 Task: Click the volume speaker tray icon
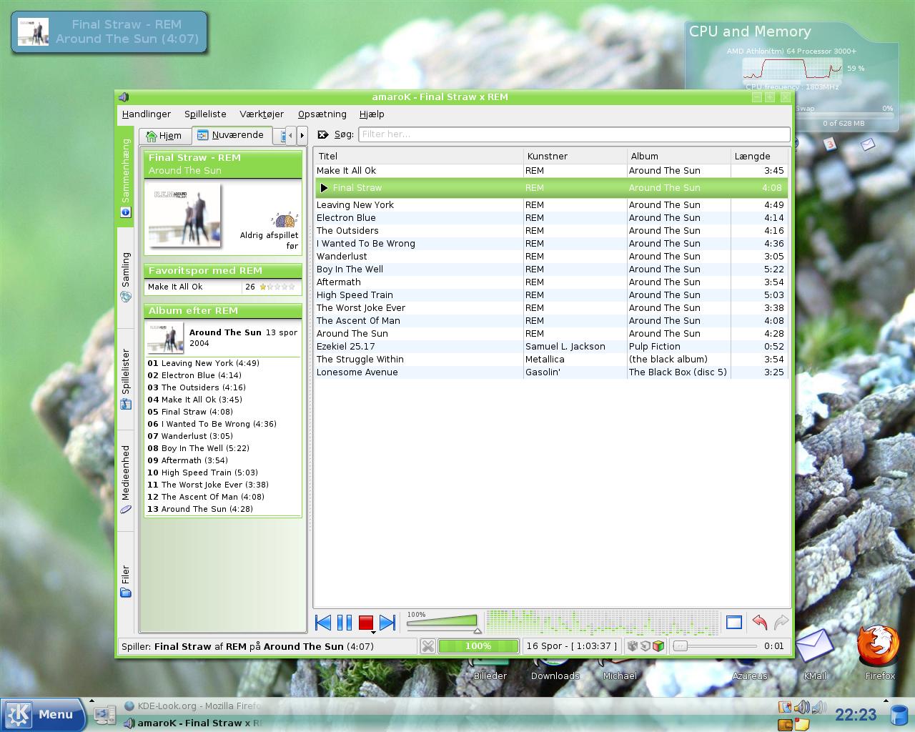801,707
